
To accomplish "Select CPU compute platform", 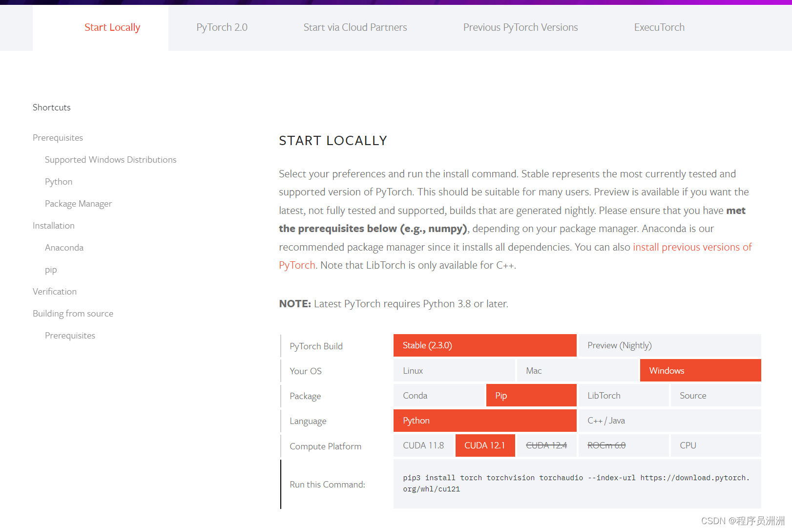I will (x=716, y=445).
